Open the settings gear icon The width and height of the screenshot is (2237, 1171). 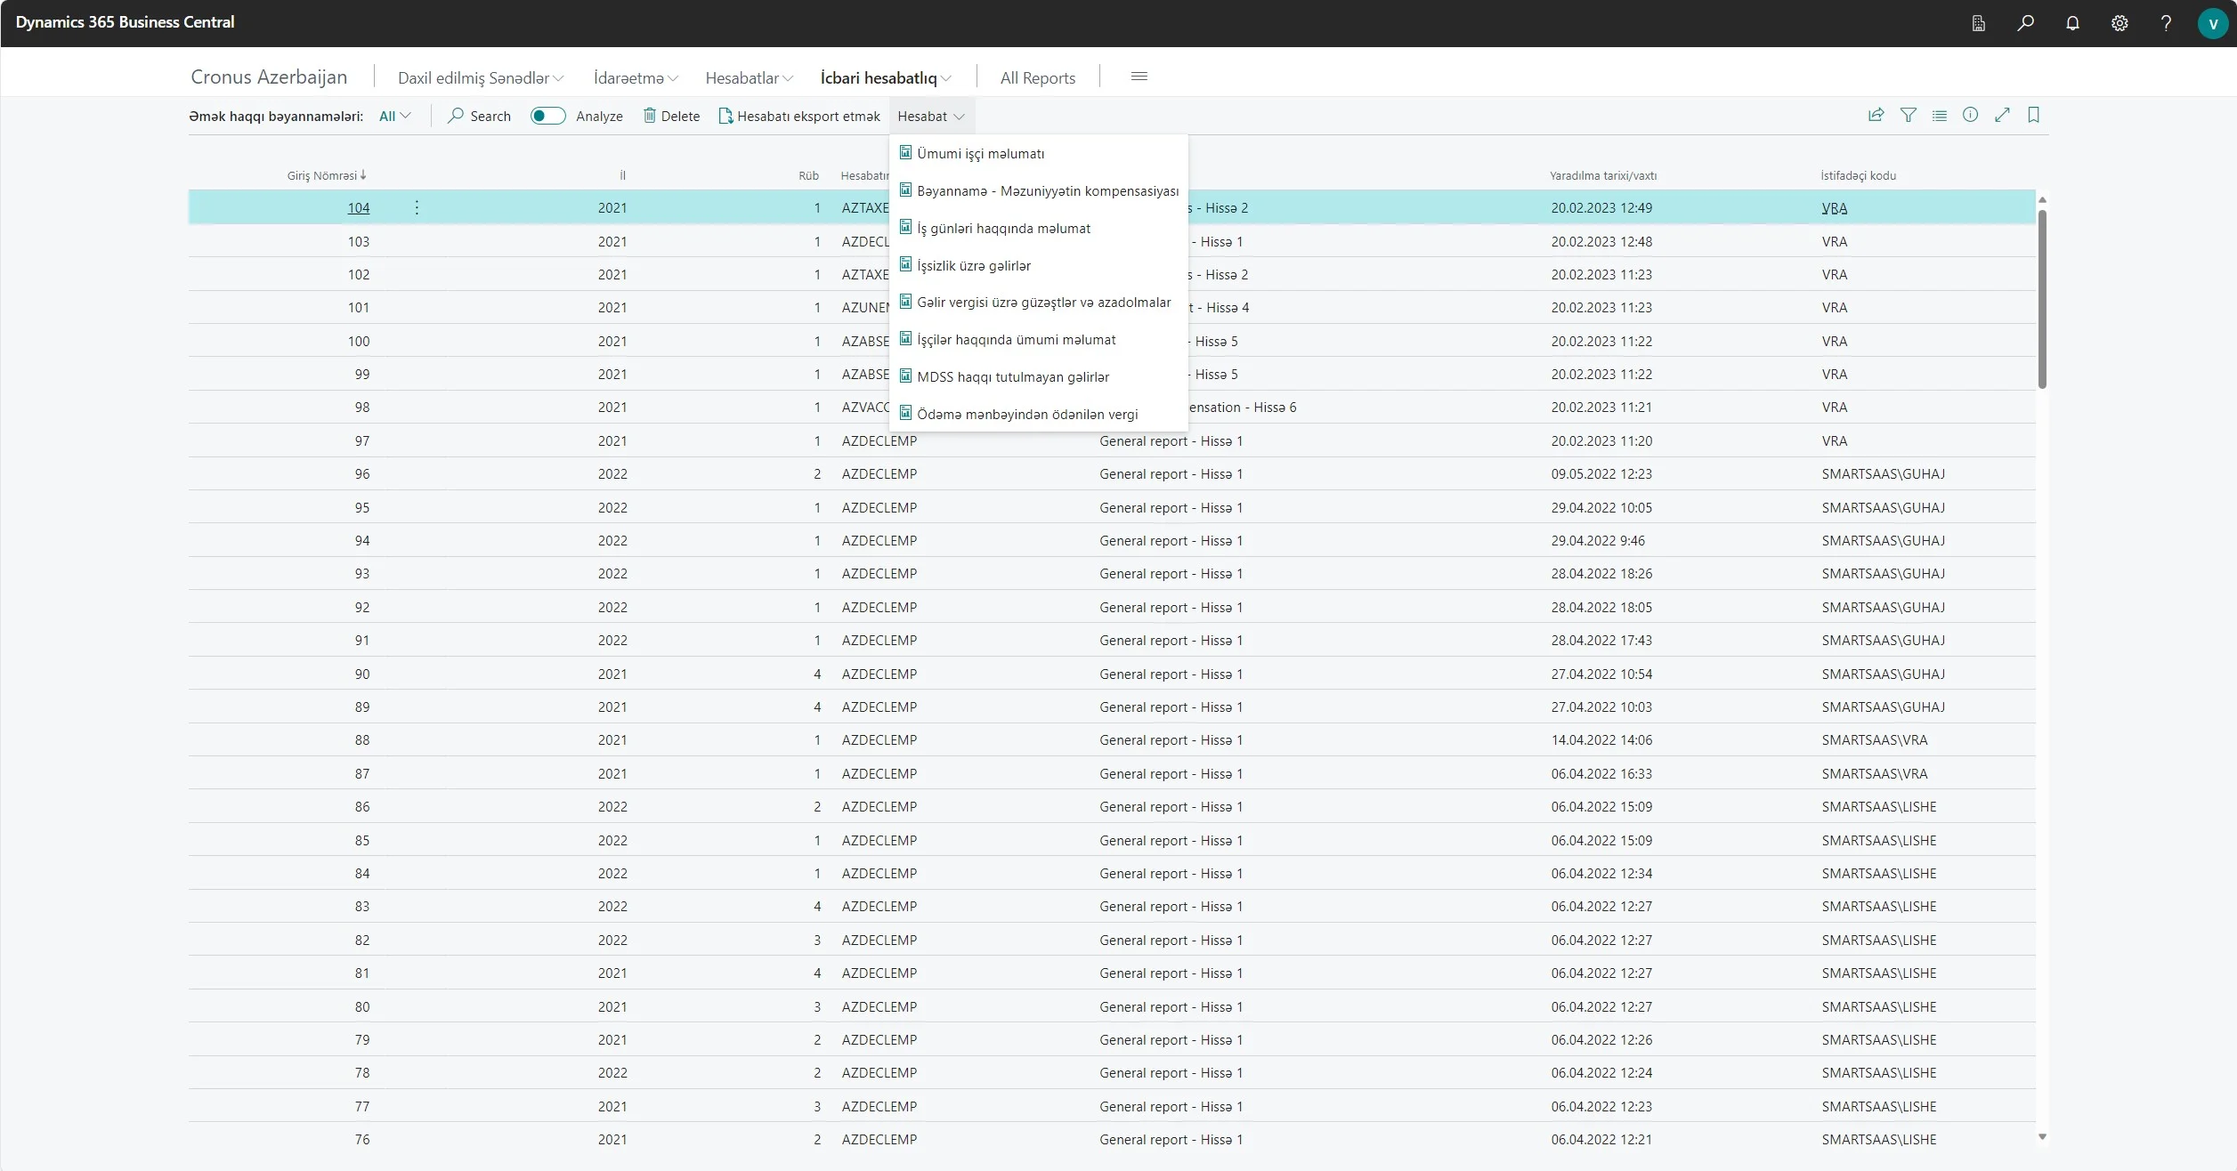(2119, 23)
